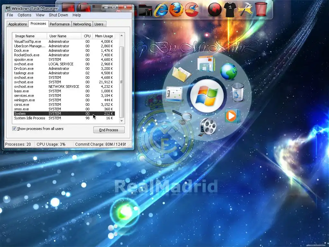Switch to the Networking tab
329x247 pixels.
tap(82, 24)
